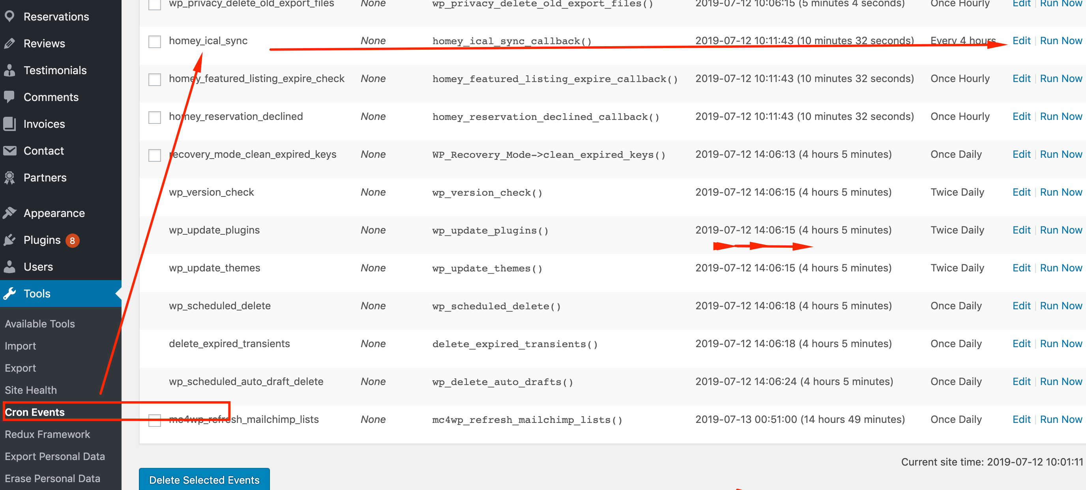Click the Reviews pencil icon

click(9, 43)
